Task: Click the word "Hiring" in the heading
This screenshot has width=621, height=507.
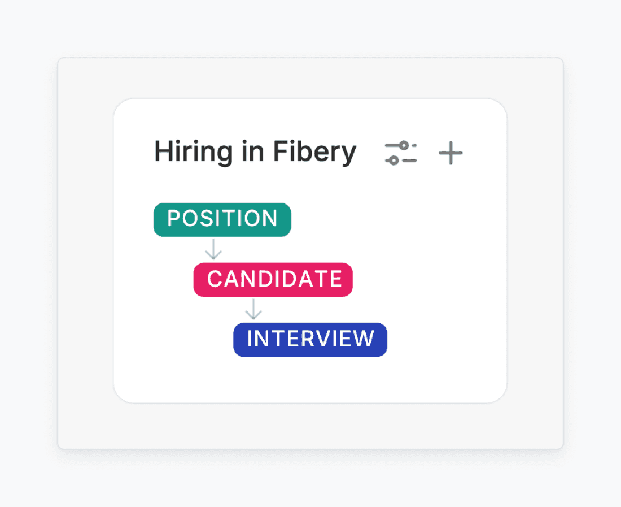Action: pos(185,153)
